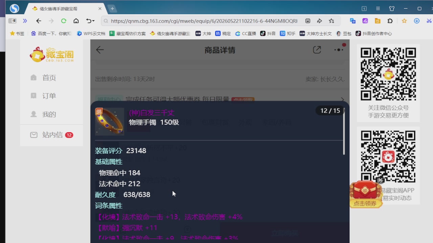The height and width of the screenshot is (243, 433).
Task: Click the window count box icon
Action: coord(364,8)
